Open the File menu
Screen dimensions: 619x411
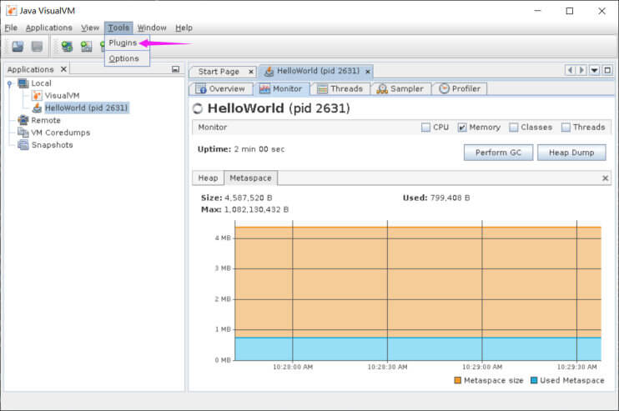pos(11,28)
